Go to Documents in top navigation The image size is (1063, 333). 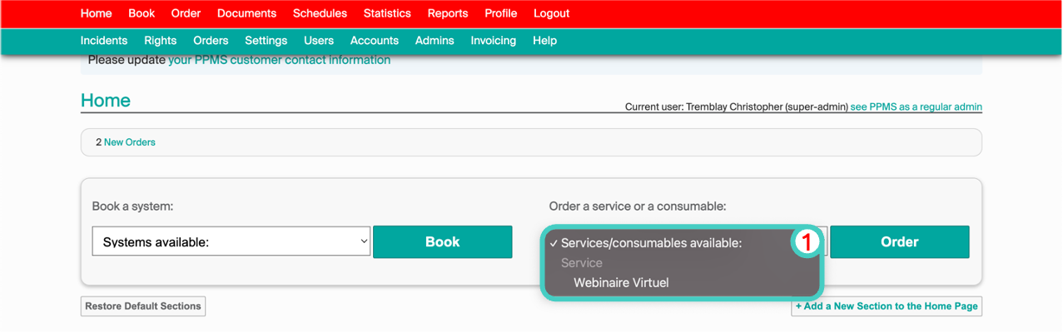click(246, 13)
